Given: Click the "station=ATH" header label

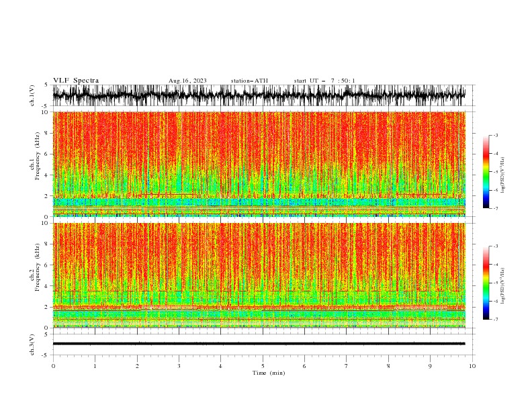Looking at the screenshot, I should click(x=249, y=81).
